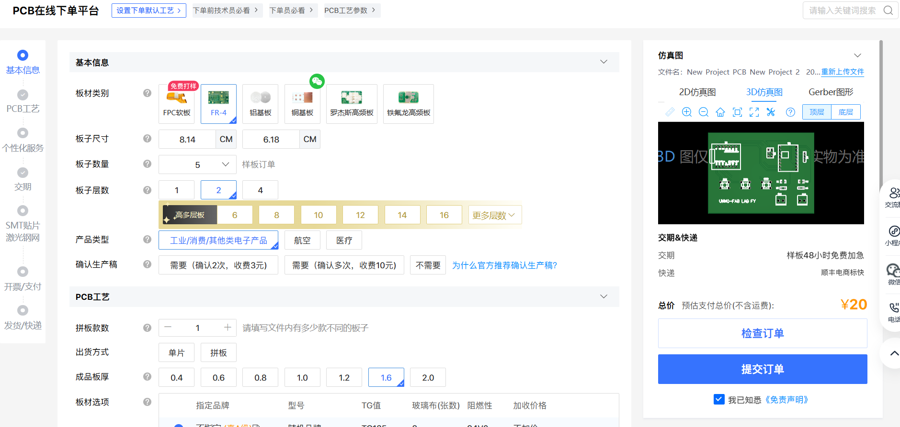Click the 3D PCB preview image
Image resolution: width=900 pixels, height=427 pixels.
point(761,173)
